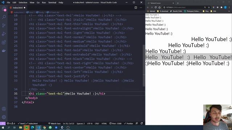Open the editor More Actions ellipsis menu
This screenshot has width=232, height=130.
141,8
